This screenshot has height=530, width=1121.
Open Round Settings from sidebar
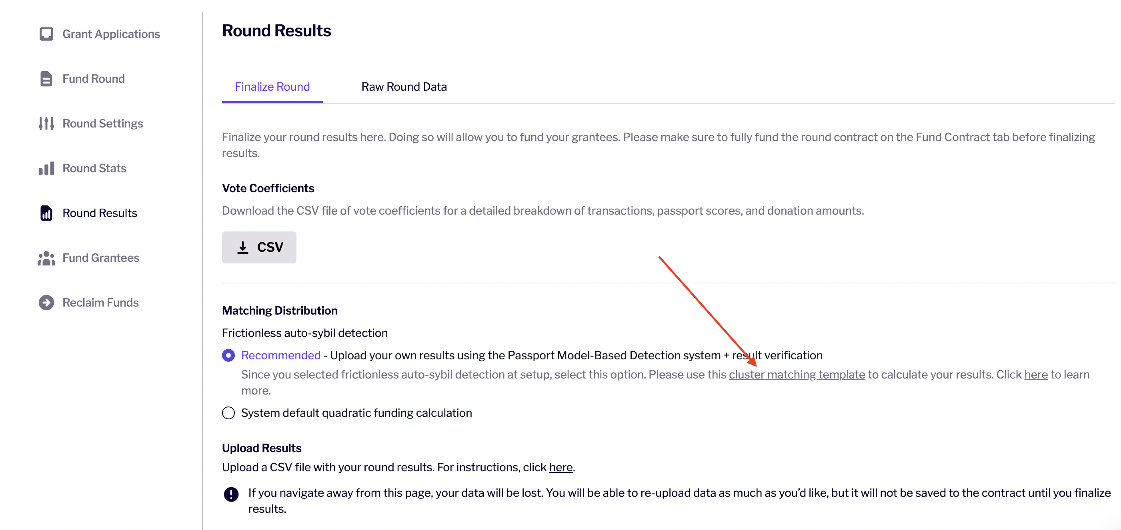coord(102,124)
